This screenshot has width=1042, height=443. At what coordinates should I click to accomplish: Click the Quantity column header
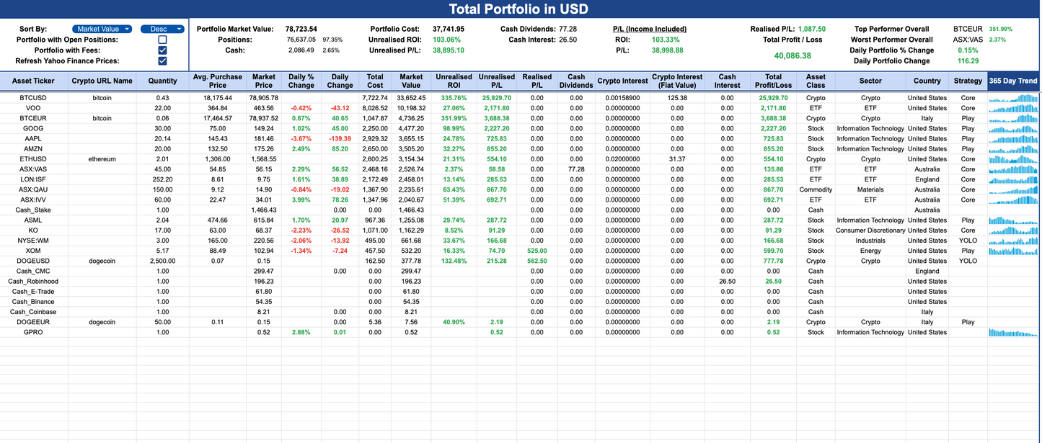[x=162, y=81]
